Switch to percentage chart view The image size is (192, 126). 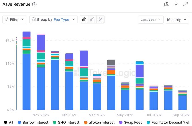tap(101, 19)
